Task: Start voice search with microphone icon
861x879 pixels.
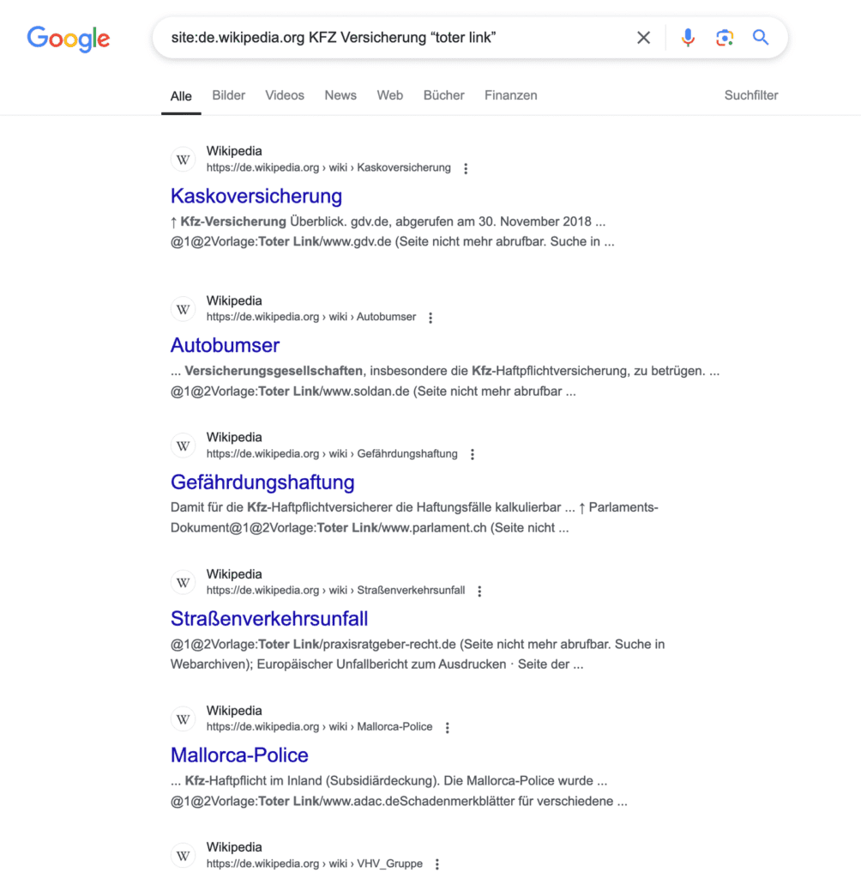Action: click(688, 38)
